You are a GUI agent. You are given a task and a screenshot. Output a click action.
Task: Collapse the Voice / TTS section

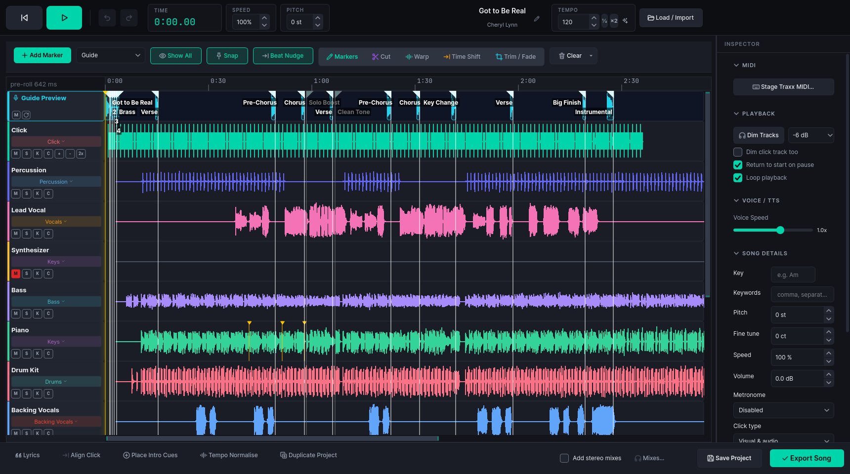(737, 200)
